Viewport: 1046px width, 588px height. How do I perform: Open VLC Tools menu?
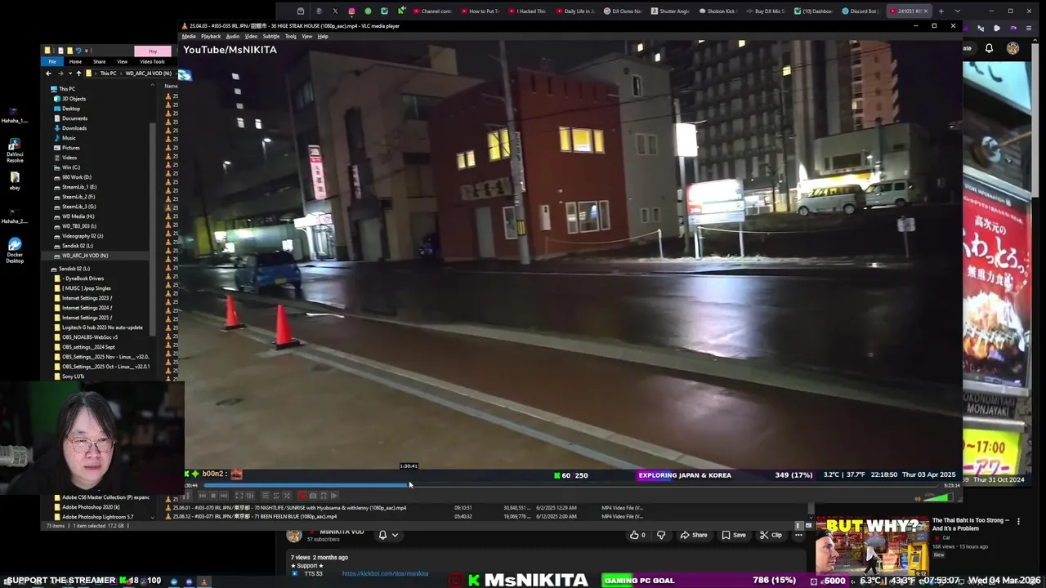point(290,36)
